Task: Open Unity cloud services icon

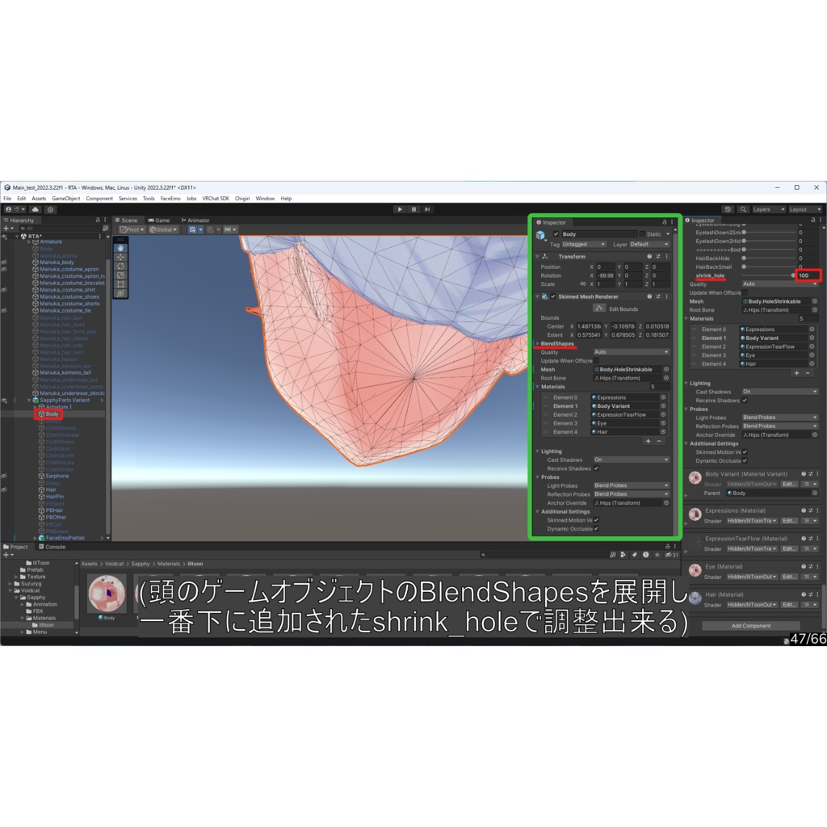Action: click(x=36, y=209)
